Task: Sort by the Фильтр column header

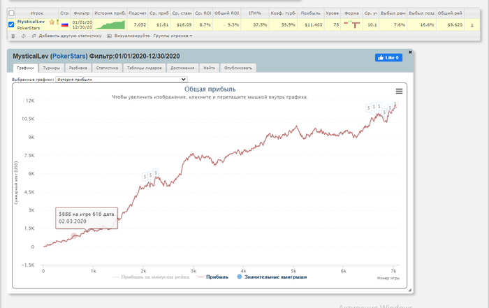Action: pyautogui.click(x=82, y=13)
